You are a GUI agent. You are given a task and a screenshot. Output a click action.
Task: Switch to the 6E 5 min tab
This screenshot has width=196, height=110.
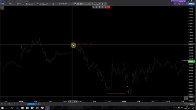pyautogui.click(x=3, y=104)
